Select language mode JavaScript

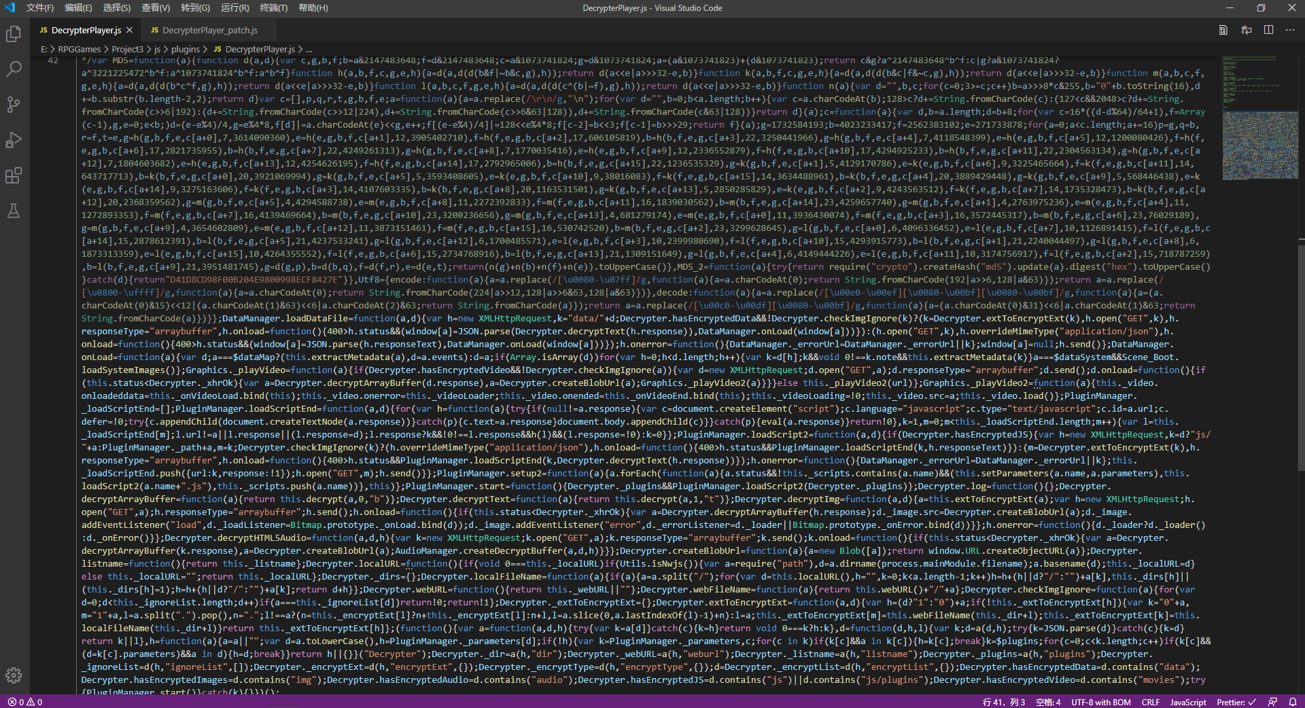pyautogui.click(x=1188, y=702)
